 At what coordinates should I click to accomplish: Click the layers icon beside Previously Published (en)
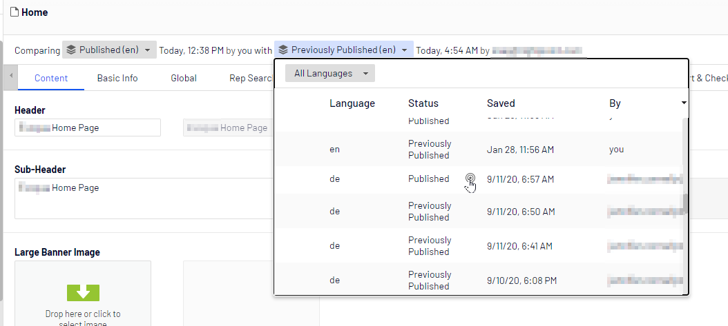[282, 50]
